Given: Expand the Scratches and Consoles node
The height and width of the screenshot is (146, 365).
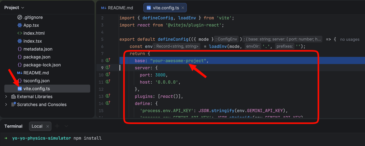Looking at the screenshot, I should coord(6,104).
